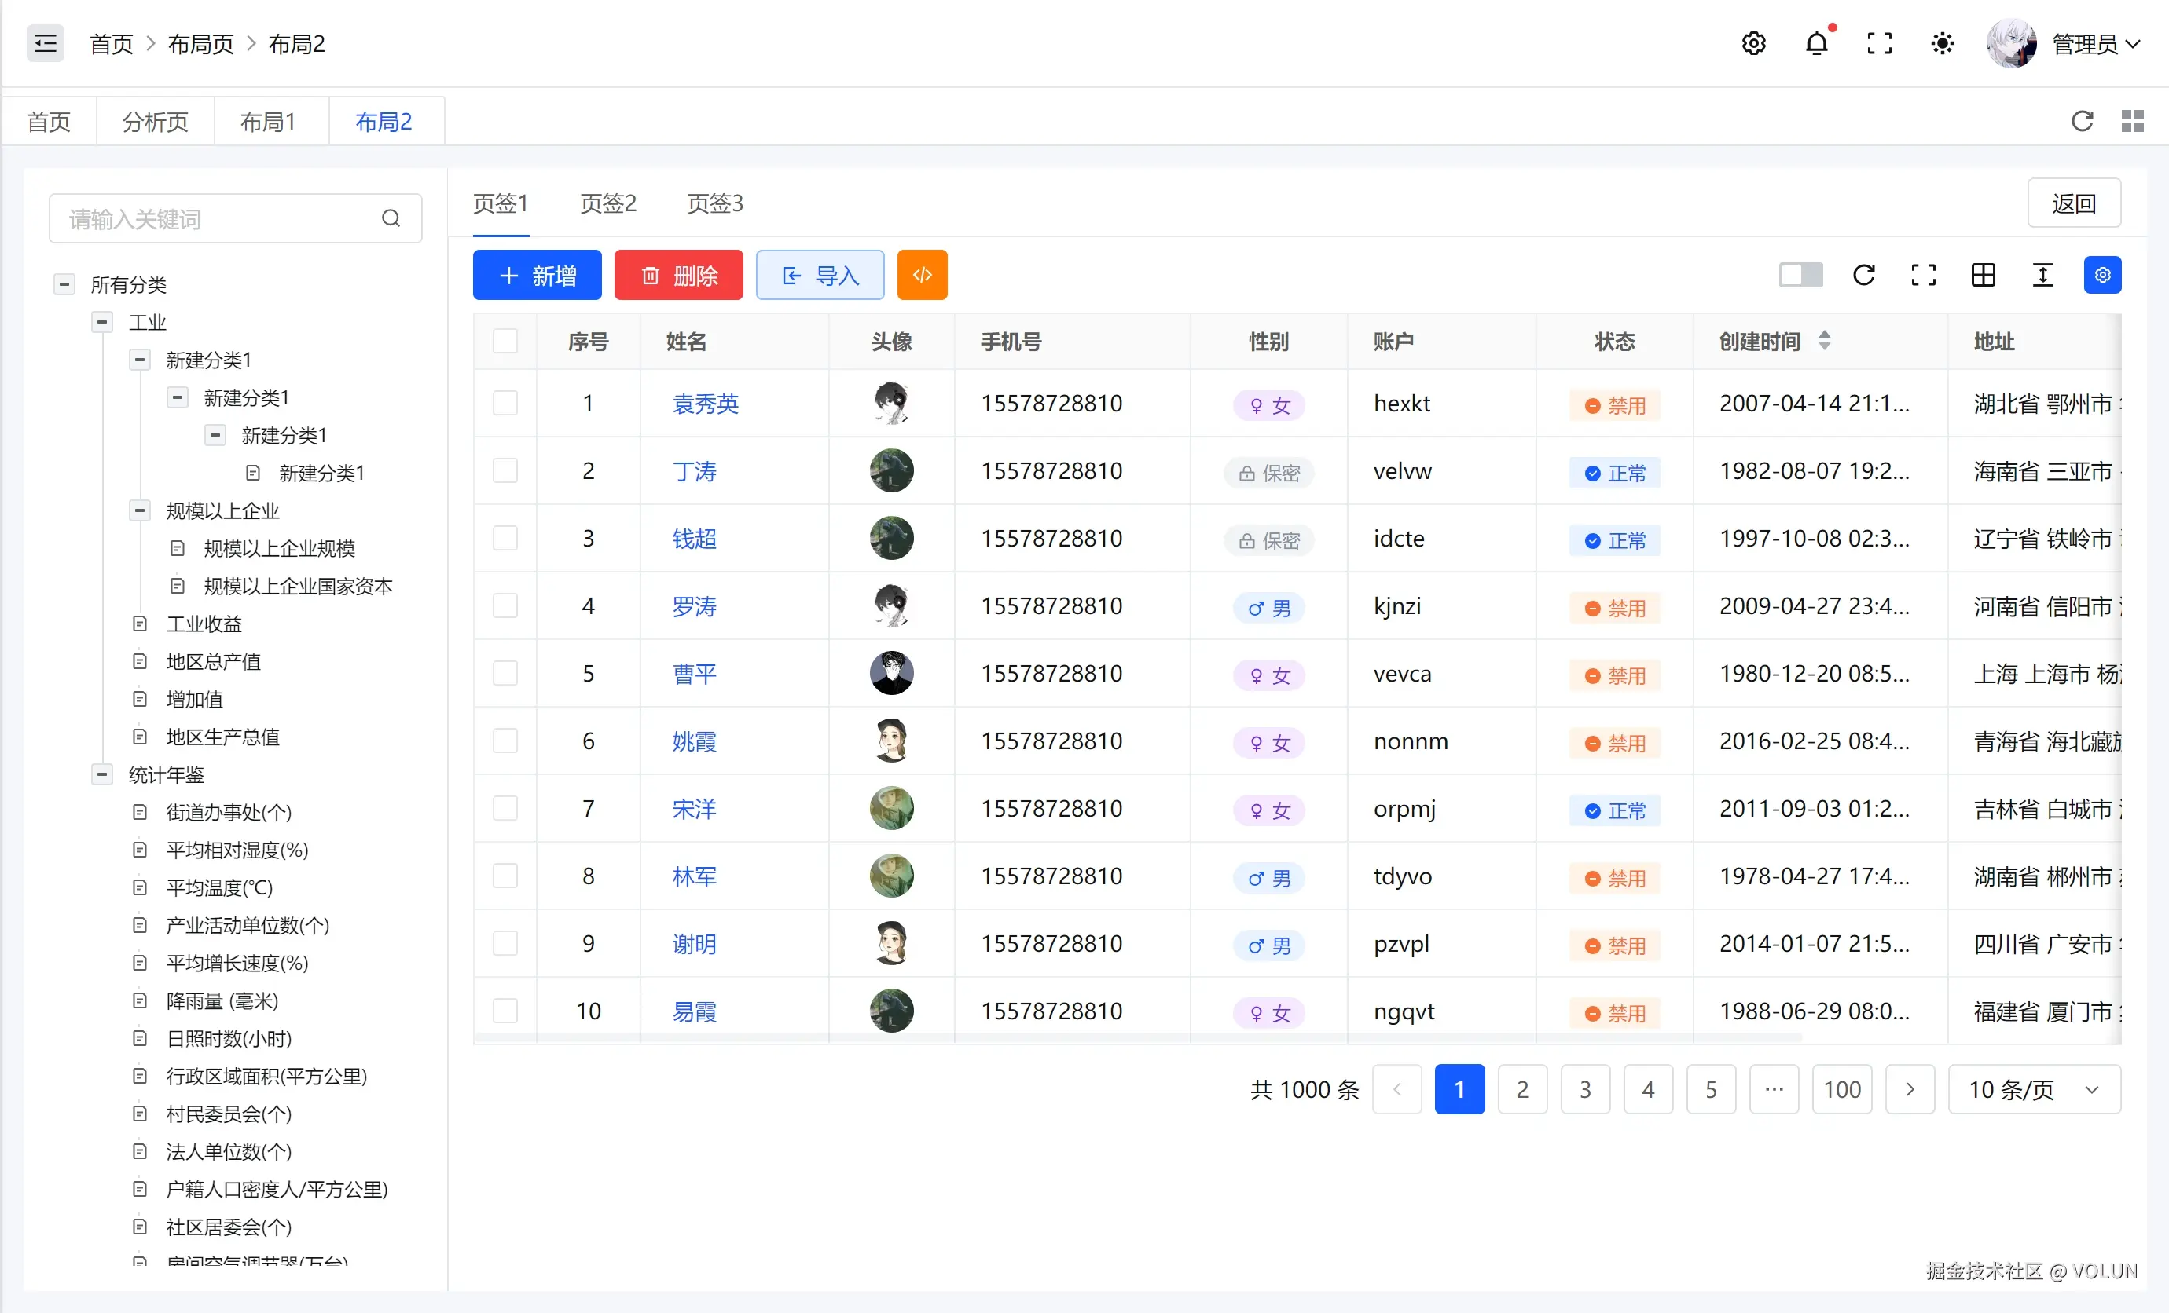This screenshot has width=2169, height=1313.
Task: Click the orange code view button
Action: (922, 276)
